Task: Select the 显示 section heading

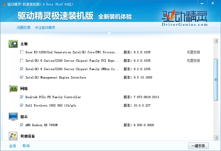Action: click(x=24, y=117)
